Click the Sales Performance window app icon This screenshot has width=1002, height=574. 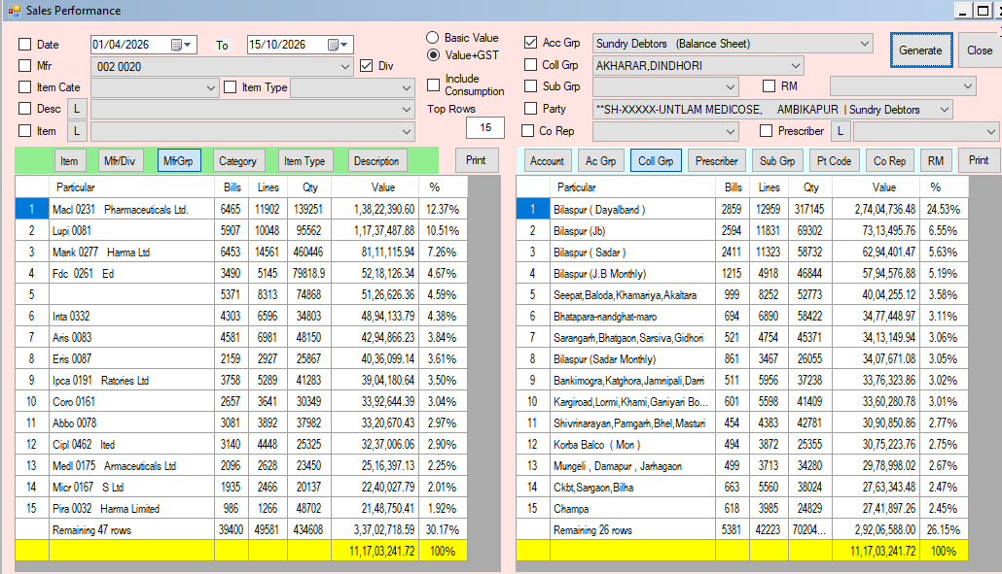tap(14, 11)
